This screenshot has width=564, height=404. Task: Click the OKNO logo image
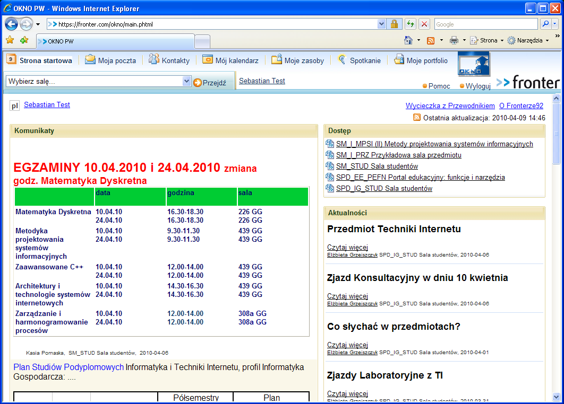point(474,64)
